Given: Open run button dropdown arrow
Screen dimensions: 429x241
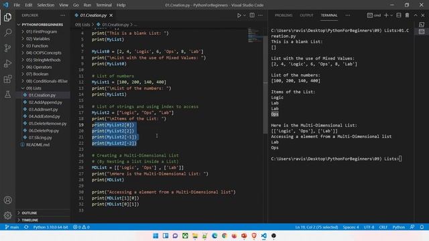Looking at the screenshot, I should [244, 15].
